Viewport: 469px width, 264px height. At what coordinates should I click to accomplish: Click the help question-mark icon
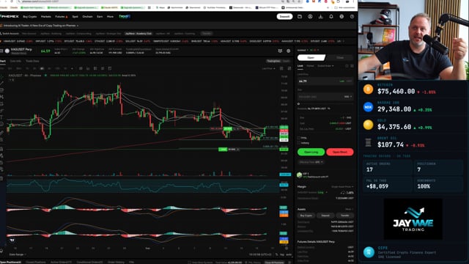352,16
